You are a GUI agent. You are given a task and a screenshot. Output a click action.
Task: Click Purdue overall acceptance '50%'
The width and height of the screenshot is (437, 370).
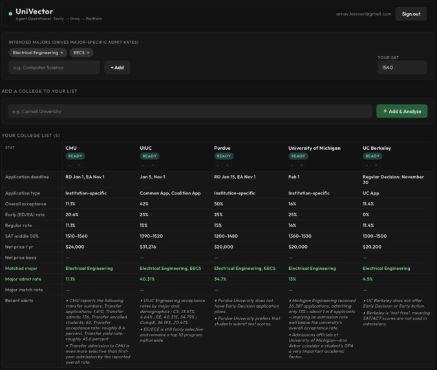tap(218, 204)
